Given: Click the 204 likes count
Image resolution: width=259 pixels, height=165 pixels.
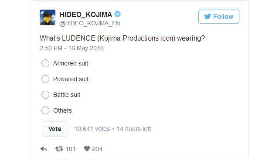Looking at the screenshot, I should pos(97,149).
